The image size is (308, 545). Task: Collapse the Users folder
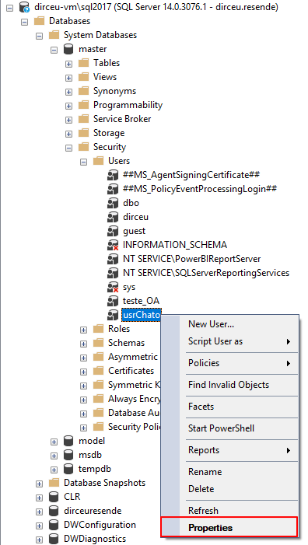[83, 162]
